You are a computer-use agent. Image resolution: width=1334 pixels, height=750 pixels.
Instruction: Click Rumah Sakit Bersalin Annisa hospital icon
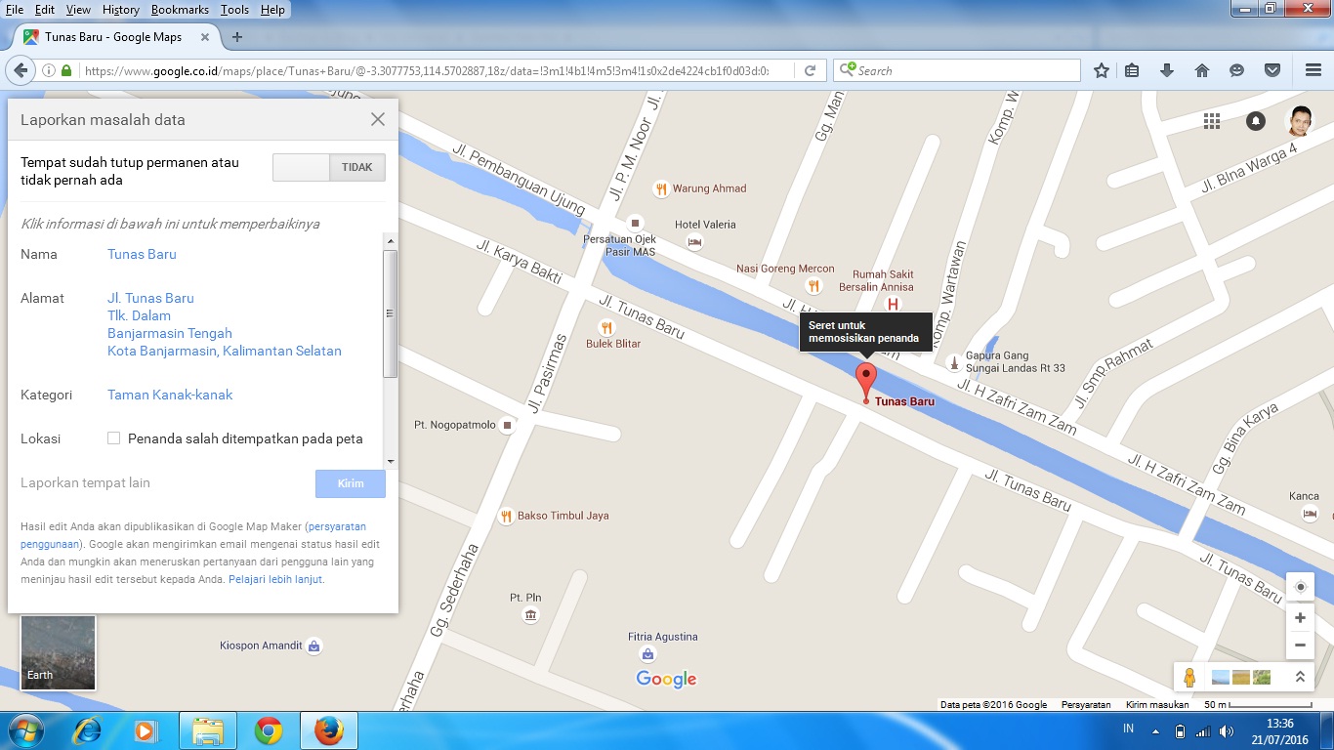coord(892,305)
